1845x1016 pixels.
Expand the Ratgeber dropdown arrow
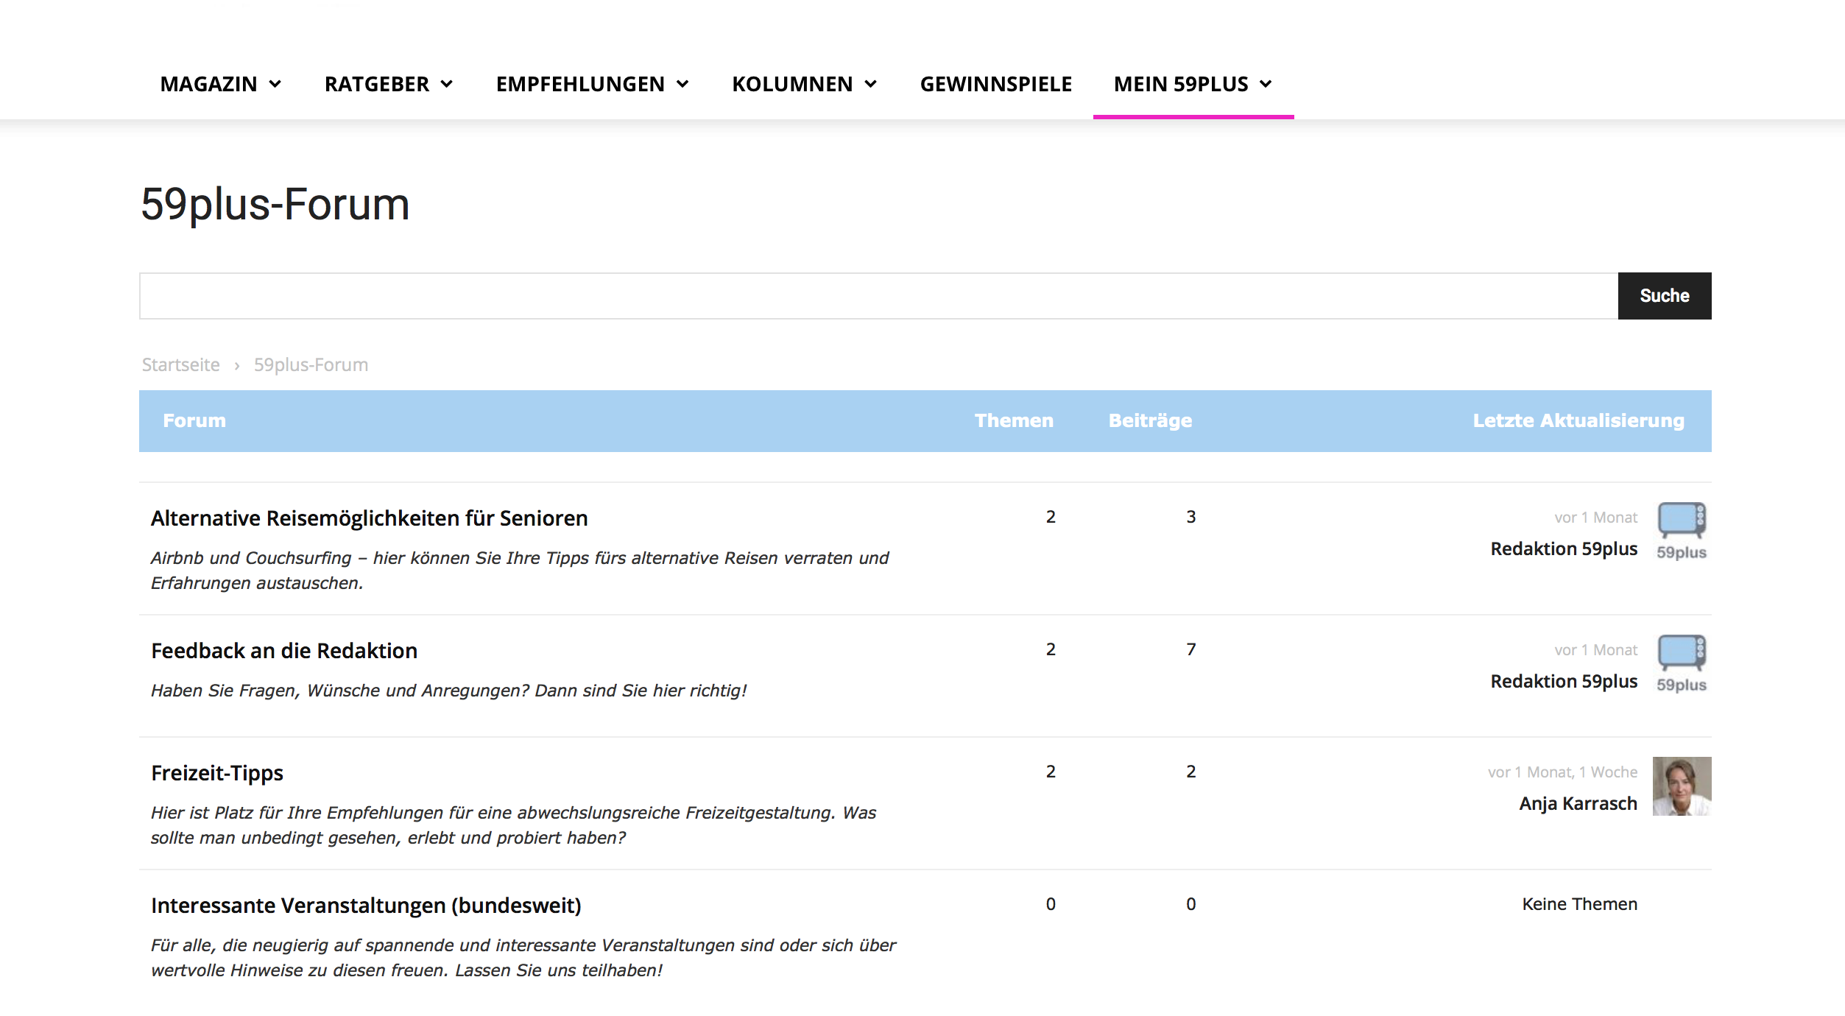[x=447, y=84]
